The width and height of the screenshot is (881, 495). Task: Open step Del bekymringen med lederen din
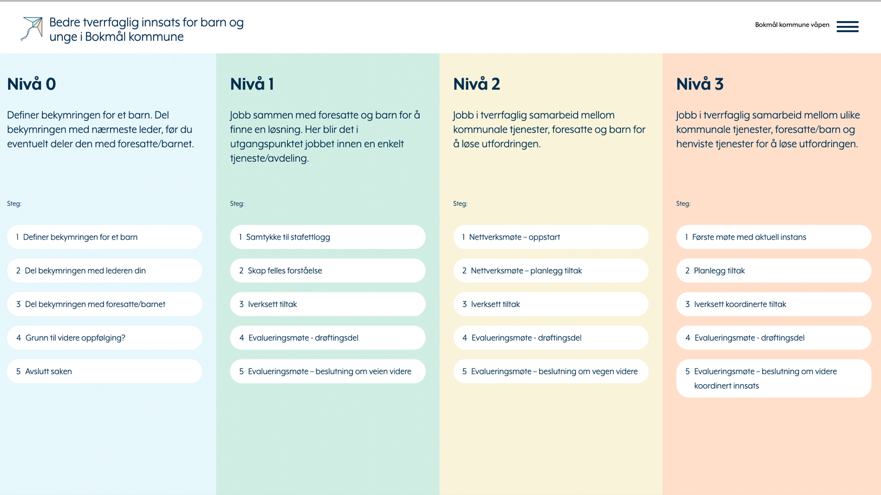[x=105, y=270]
